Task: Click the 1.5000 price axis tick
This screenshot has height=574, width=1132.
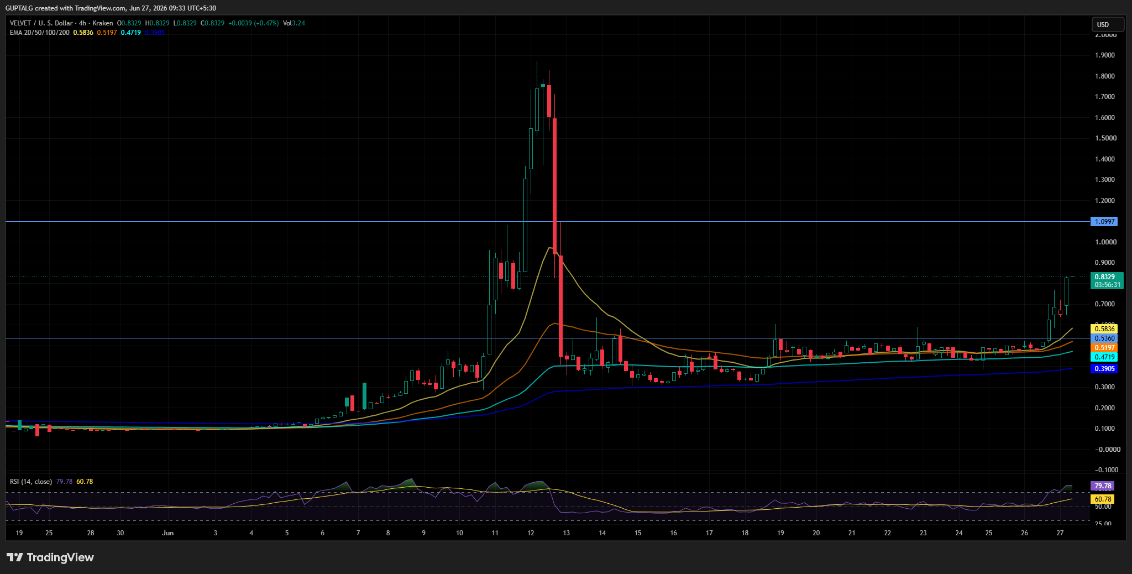Action: click(x=1105, y=138)
